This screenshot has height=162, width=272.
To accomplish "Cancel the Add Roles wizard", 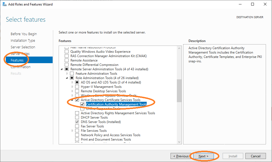I will point(256,156).
